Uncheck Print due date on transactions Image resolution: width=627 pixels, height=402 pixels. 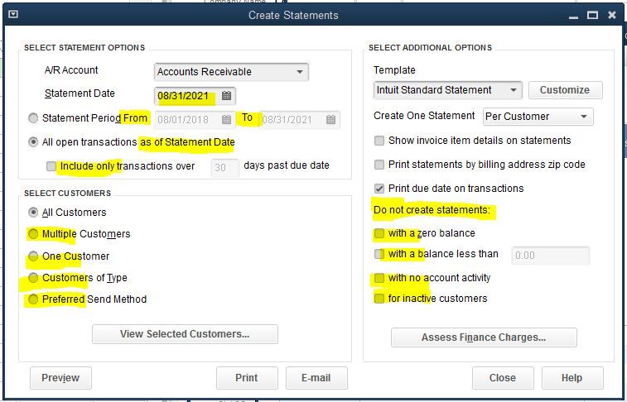pos(379,189)
